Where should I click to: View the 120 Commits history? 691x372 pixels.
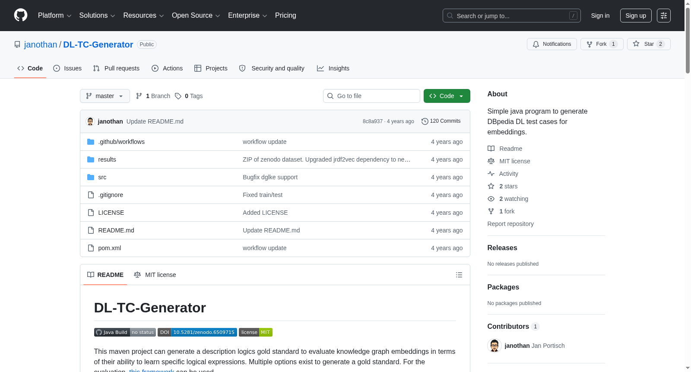[441, 121]
